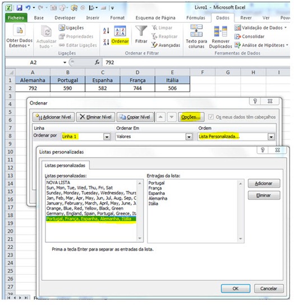
Task: Click Eliminar Nível button
Action: click(95, 117)
